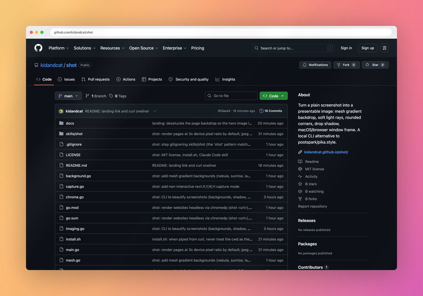Click the branch icon beside 1 Branch
This screenshot has height=296, width=423.
click(x=87, y=96)
